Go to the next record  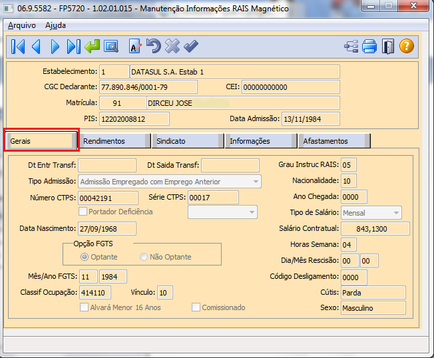(x=55, y=46)
